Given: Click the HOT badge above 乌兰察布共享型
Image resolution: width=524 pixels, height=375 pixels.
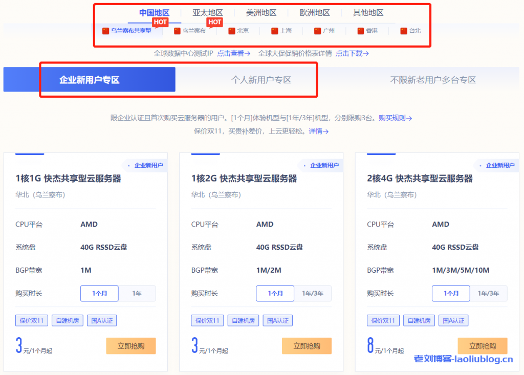Looking at the screenshot, I should click(160, 22).
